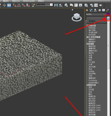Screen dimensions: 111x116
Task: Choose MultiRes modifier from the list
Action: (x=91, y=71)
